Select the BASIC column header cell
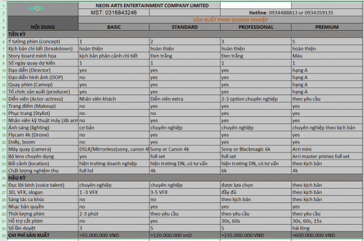This screenshot has height=241, width=364. click(113, 28)
